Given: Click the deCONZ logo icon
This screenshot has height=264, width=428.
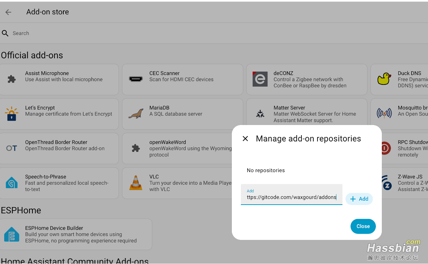Looking at the screenshot, I should (260, 79).
